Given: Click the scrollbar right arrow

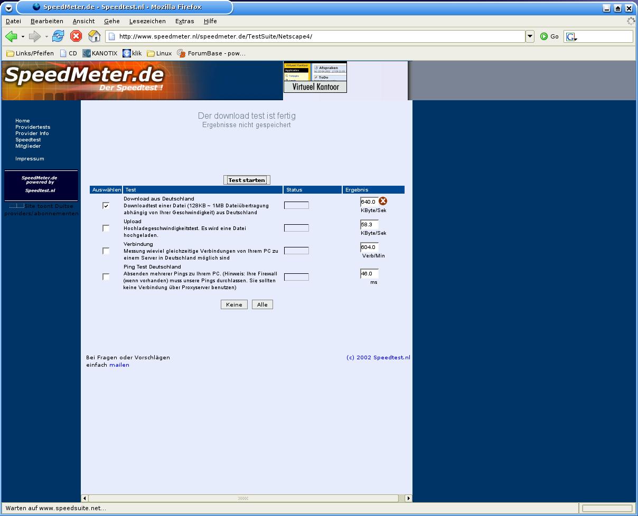Looking at the screenshot, I should (408, 498).
